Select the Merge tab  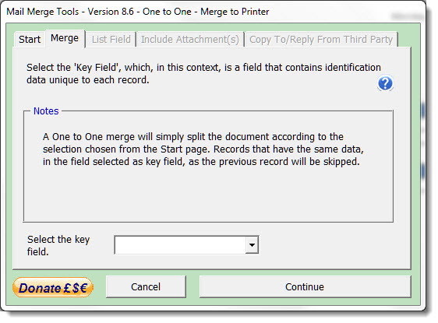point(65,38)
